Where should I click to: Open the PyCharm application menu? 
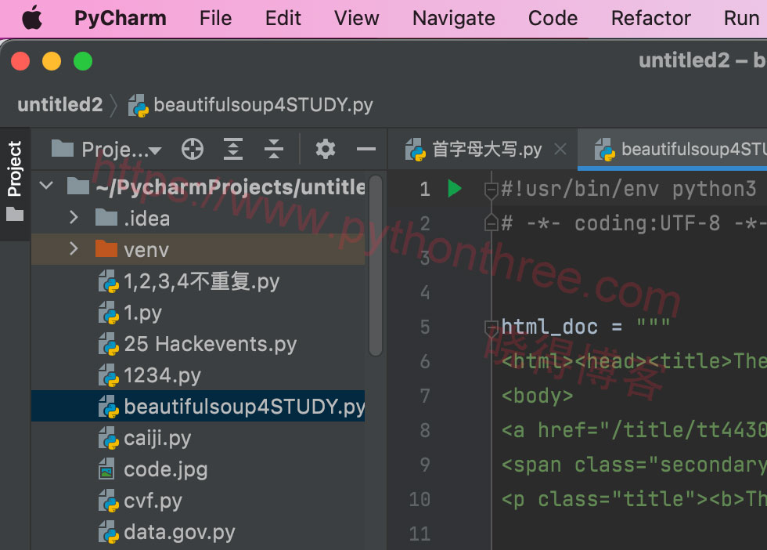121,18
